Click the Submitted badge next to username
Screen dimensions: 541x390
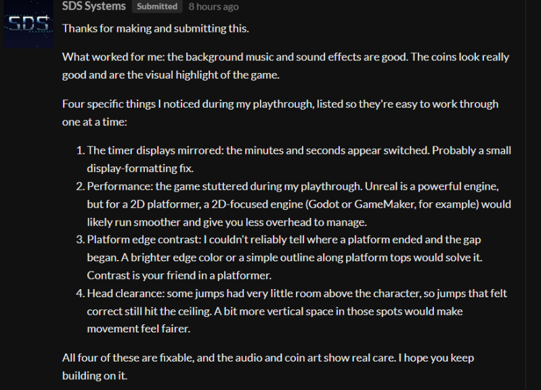coord(157,6)
